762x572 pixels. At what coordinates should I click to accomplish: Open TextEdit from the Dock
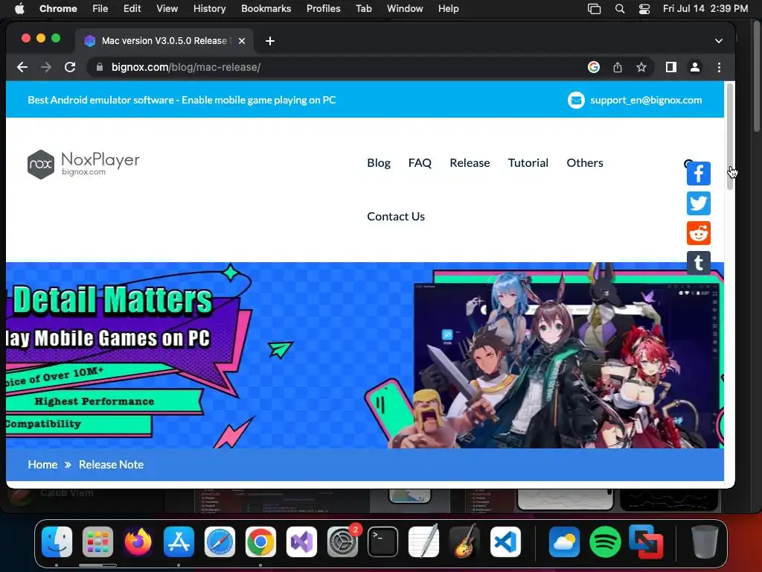click(x=423, y=542)
